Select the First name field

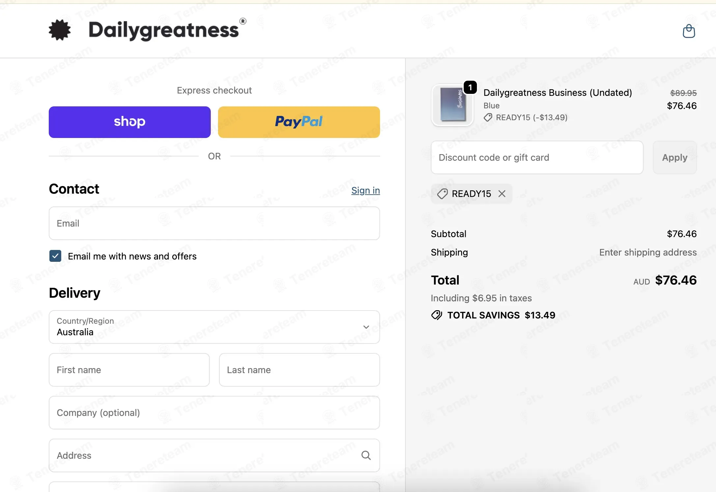[129, 370]
